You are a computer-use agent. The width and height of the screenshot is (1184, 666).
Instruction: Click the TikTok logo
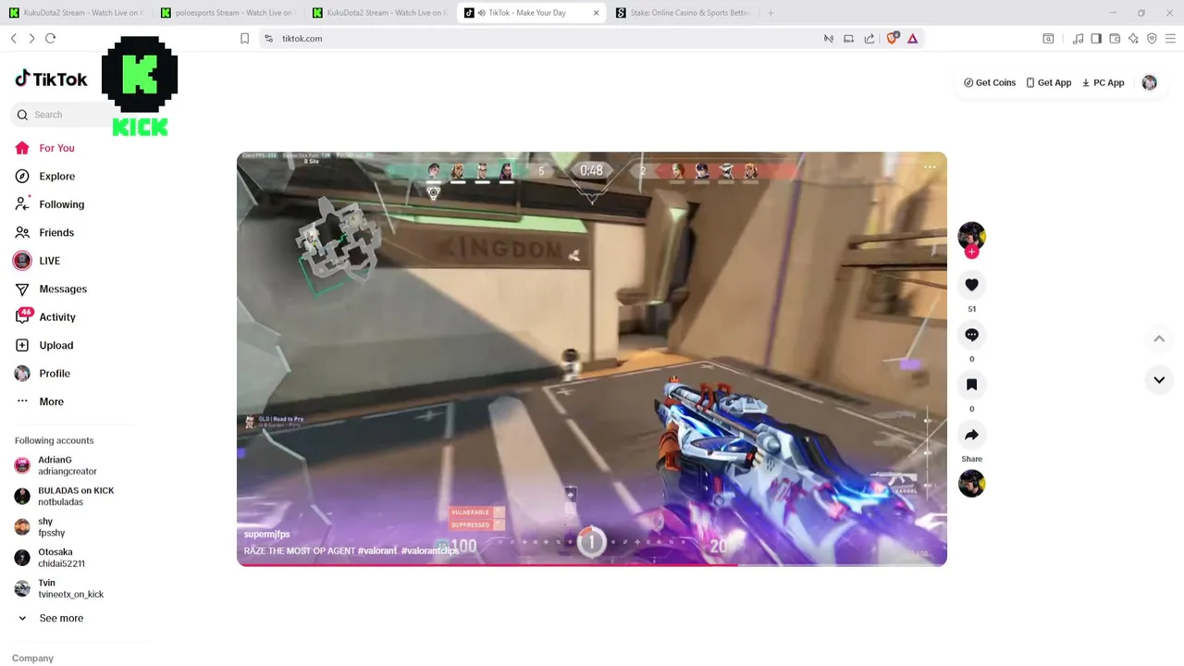pyautogui.click(x=51, y=79)
